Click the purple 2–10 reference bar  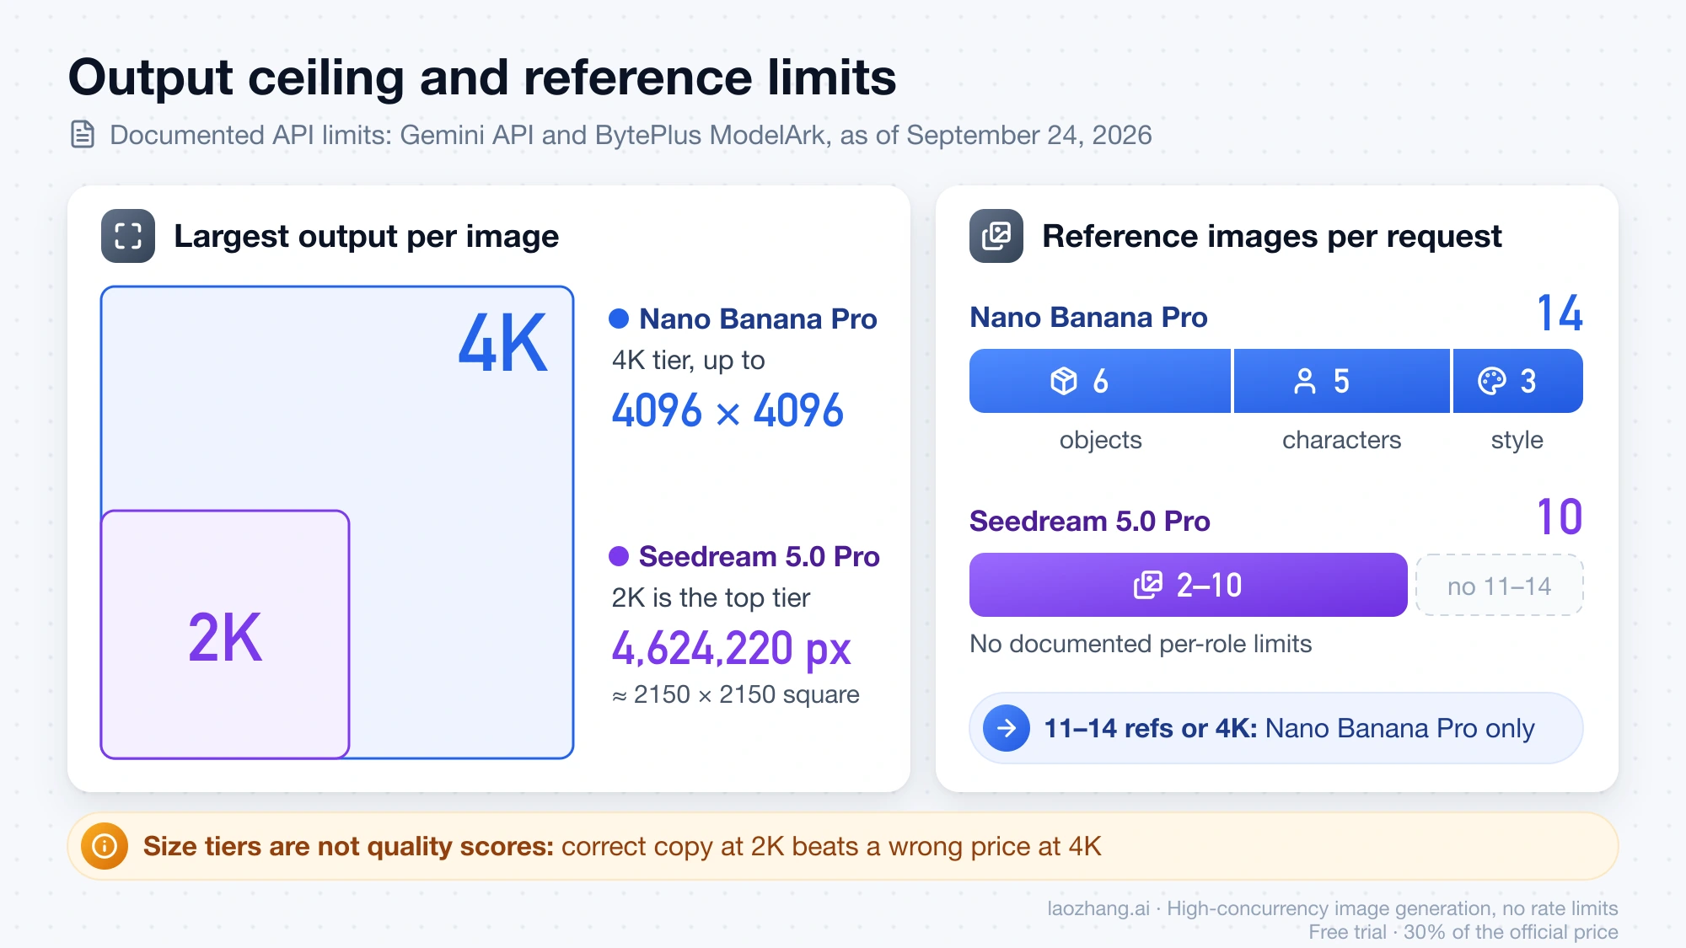coord(1189,585)
